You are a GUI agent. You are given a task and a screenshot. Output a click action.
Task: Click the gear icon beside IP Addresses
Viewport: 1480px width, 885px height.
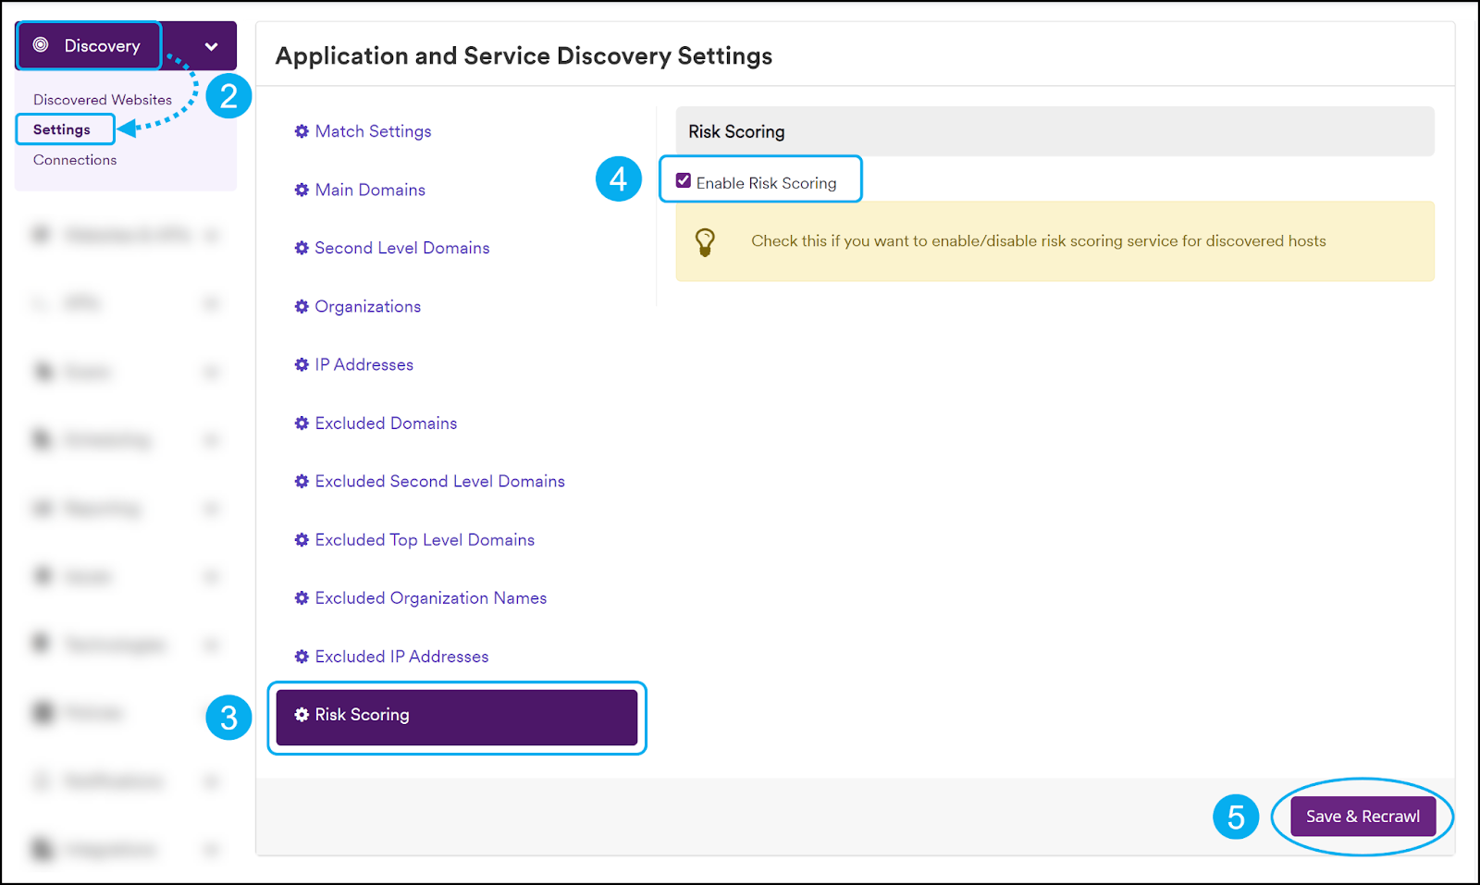pyautogui.click(x=302, y=364)
